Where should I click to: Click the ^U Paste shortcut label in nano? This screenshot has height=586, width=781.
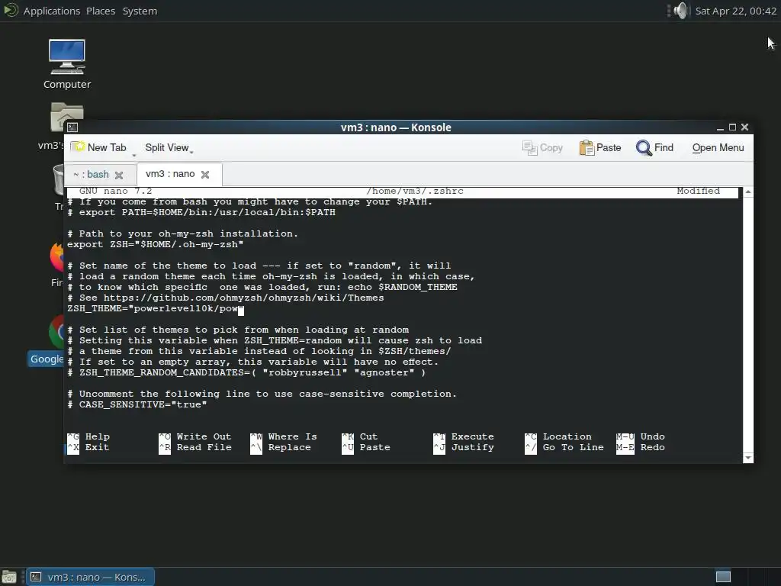pos(365,447)
